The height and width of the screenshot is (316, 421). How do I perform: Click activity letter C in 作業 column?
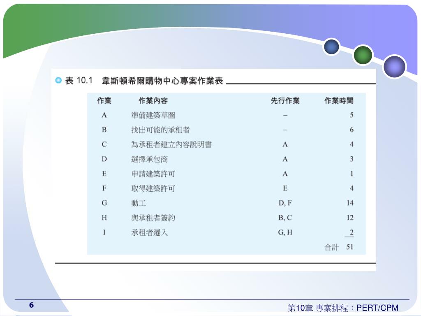[104, 144]
